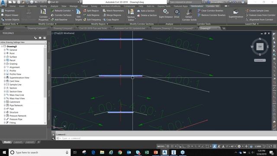
Task: Click Feature Lines from Corridor
Action: [x=261, y=15]
